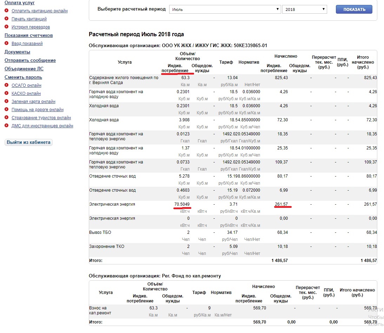Click Выйти из кабинета button
This screenshot has height=333, width=384.
pos(29,142)
